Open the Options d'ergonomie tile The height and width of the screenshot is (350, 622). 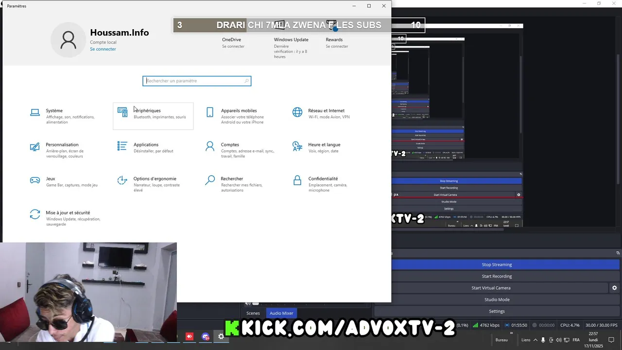(153, 184)
